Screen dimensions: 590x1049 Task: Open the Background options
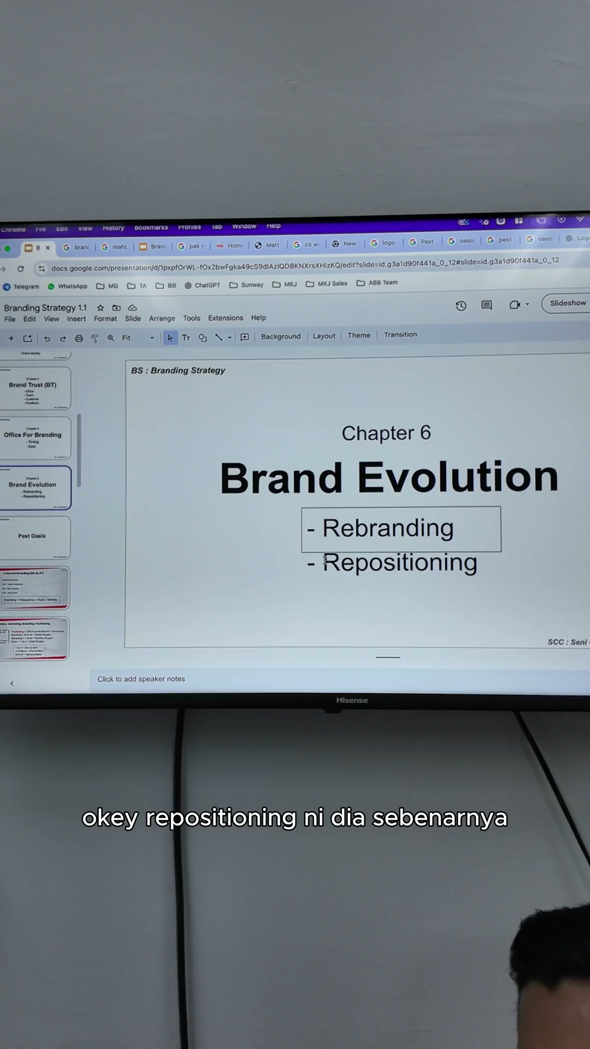(281, 337)
